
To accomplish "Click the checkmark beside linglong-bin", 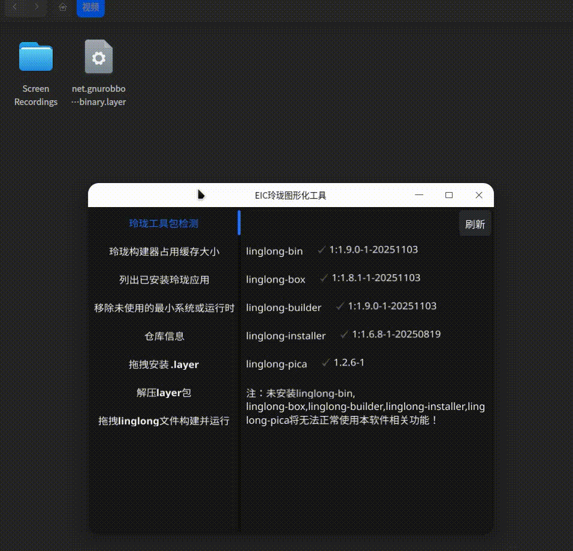I will [x=321, y=250].
